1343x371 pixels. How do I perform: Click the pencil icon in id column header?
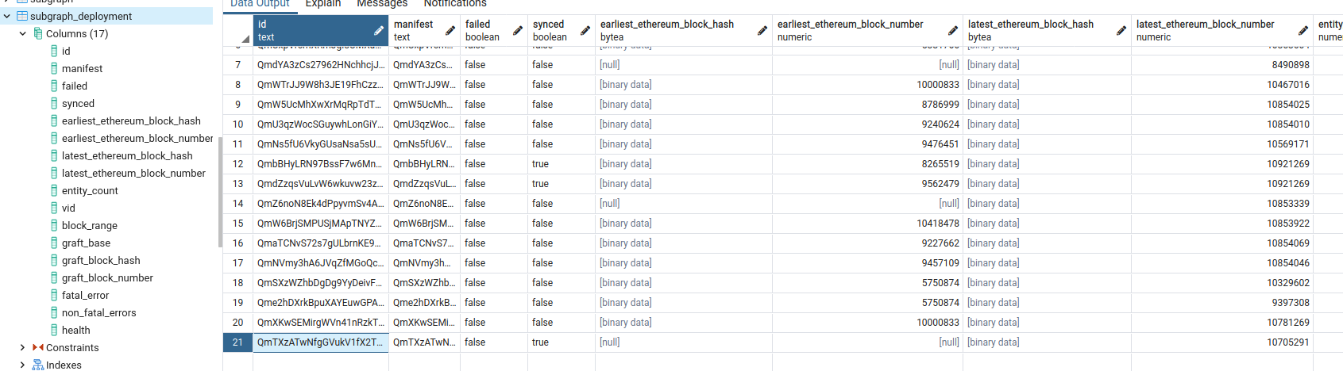(x=379, y=30)
